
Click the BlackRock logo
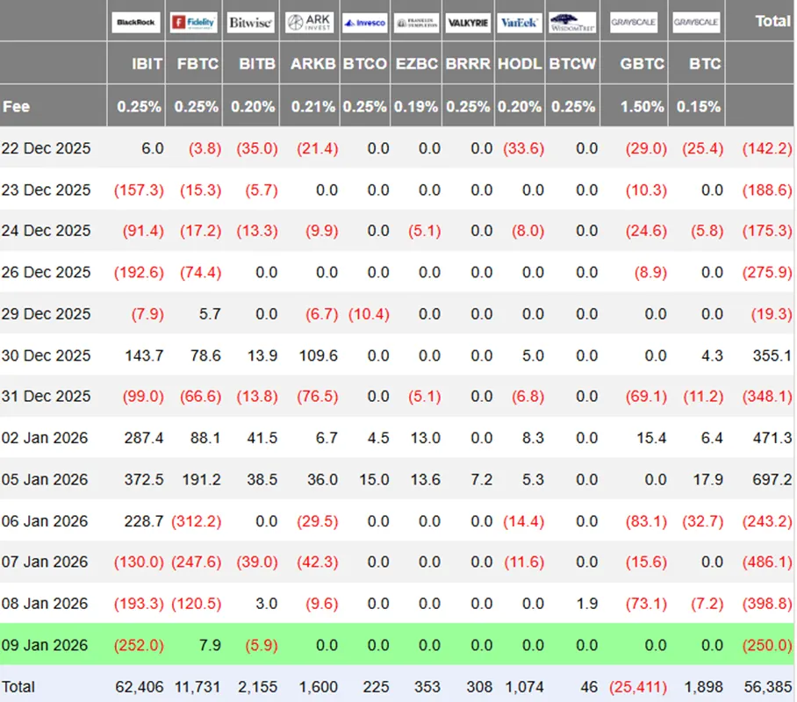click(136, 23)
